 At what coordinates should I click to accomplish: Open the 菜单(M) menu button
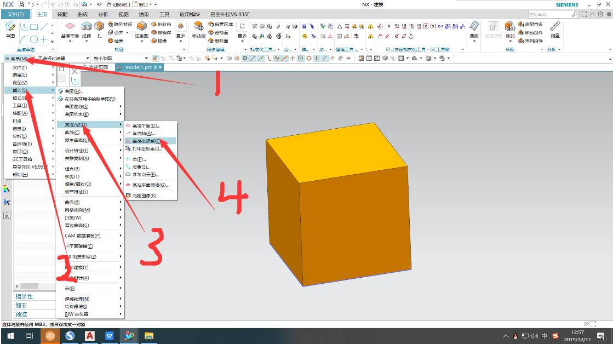(16, 59)
